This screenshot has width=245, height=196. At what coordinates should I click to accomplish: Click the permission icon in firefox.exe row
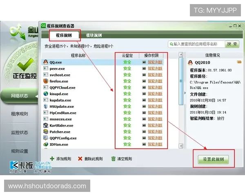click(x=144, y=81)
